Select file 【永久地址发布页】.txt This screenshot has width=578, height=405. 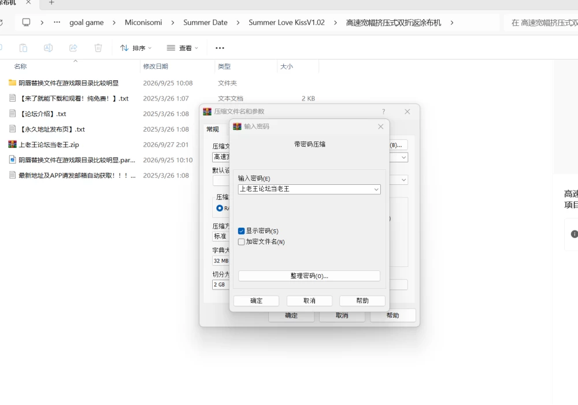pos(52,129)
